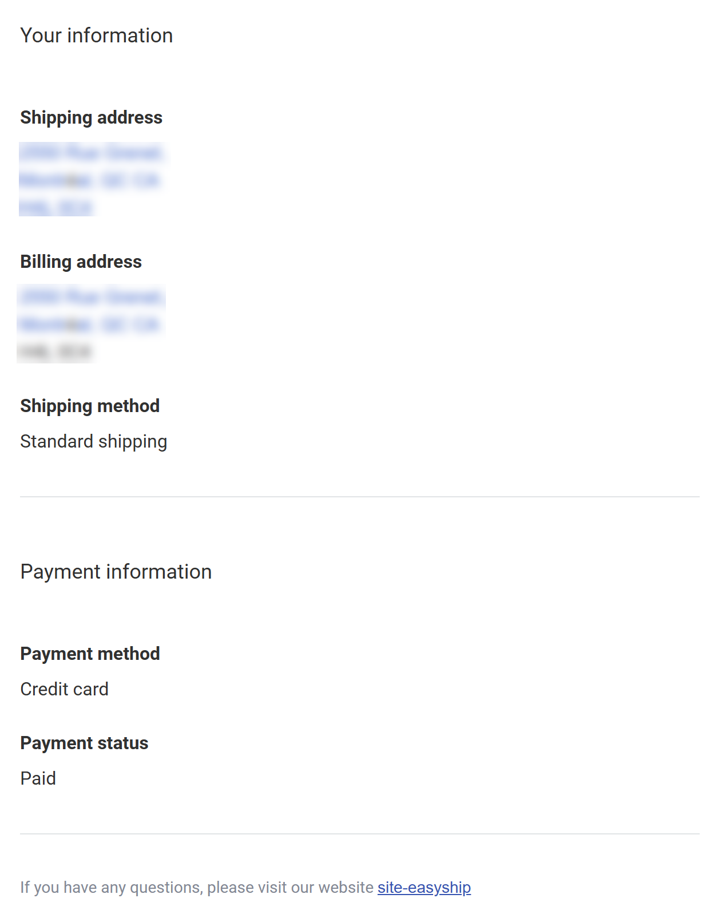
Task: Click the first blurred shipping address line
Action: [91, 153]
